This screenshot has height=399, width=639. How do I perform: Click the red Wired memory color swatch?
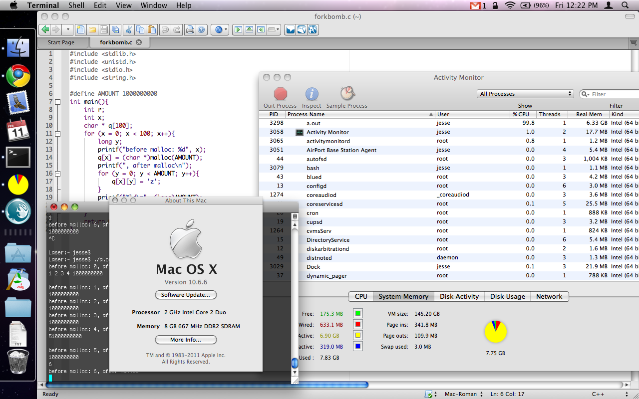358,325
